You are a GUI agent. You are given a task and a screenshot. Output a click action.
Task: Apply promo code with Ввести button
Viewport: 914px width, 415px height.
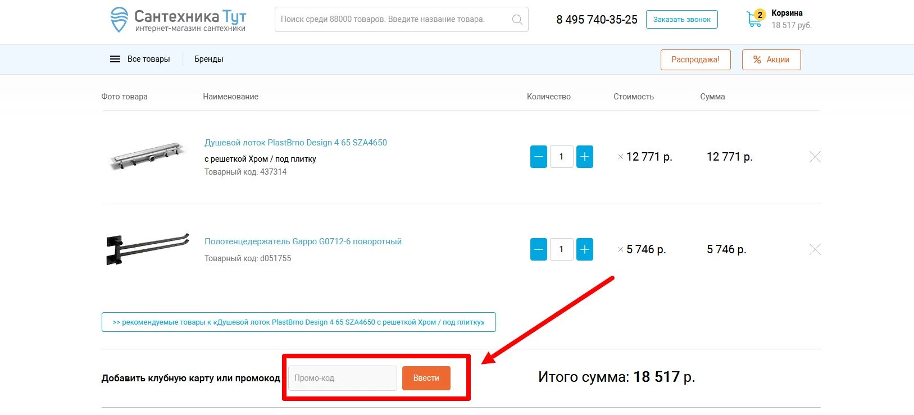(426, 378)
